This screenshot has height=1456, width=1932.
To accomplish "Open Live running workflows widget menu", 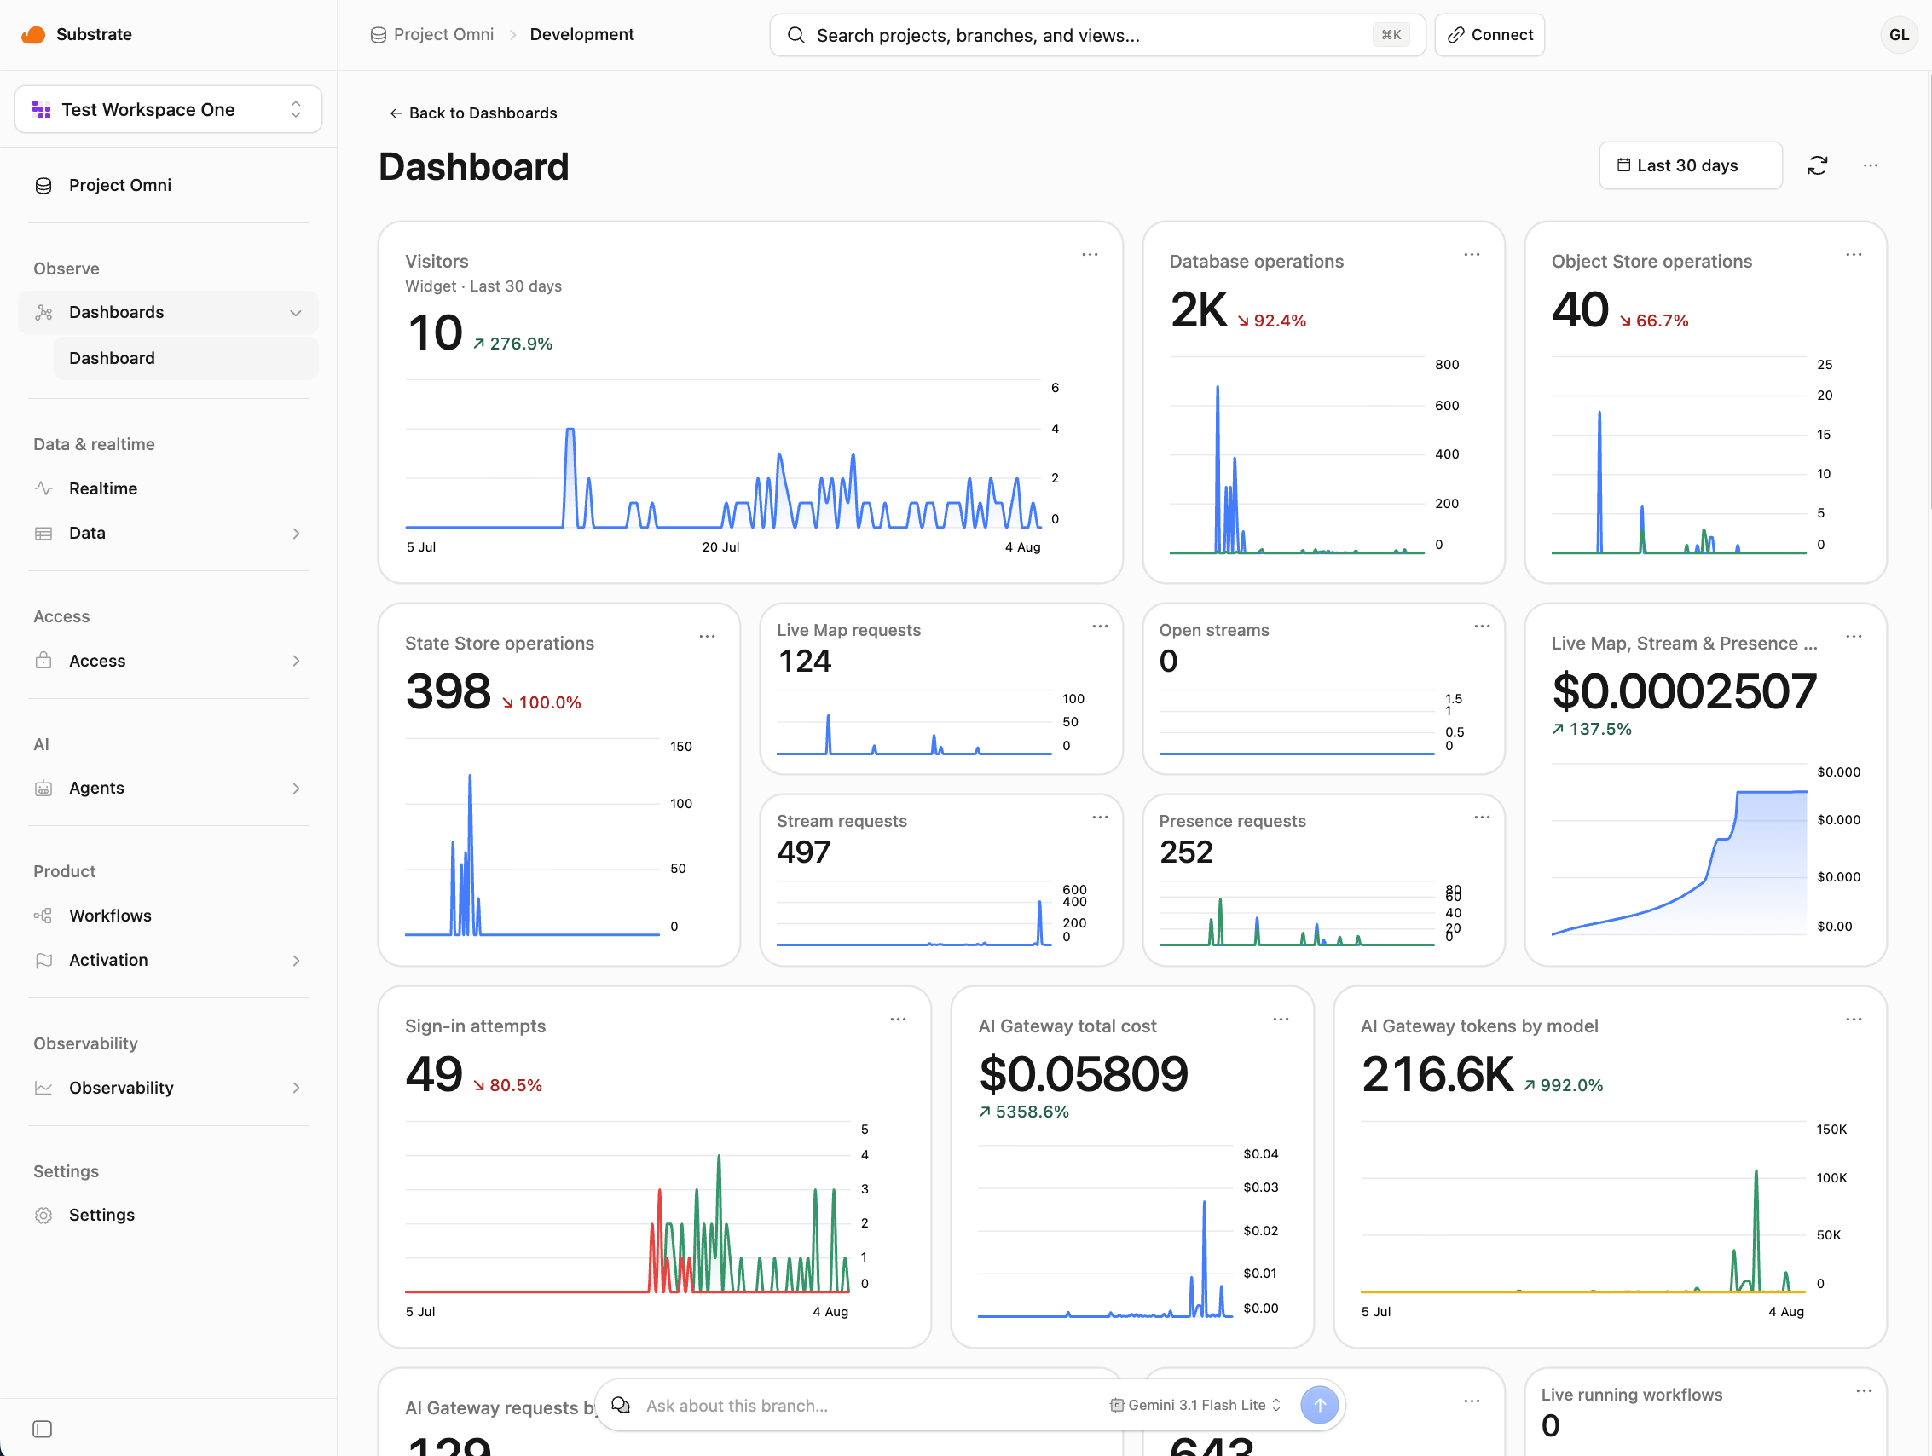I will 1864,1390.
